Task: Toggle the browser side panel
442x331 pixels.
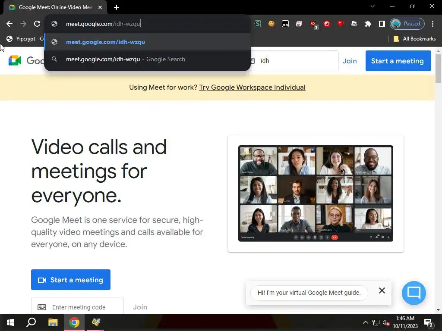Action: click(382, 24)
